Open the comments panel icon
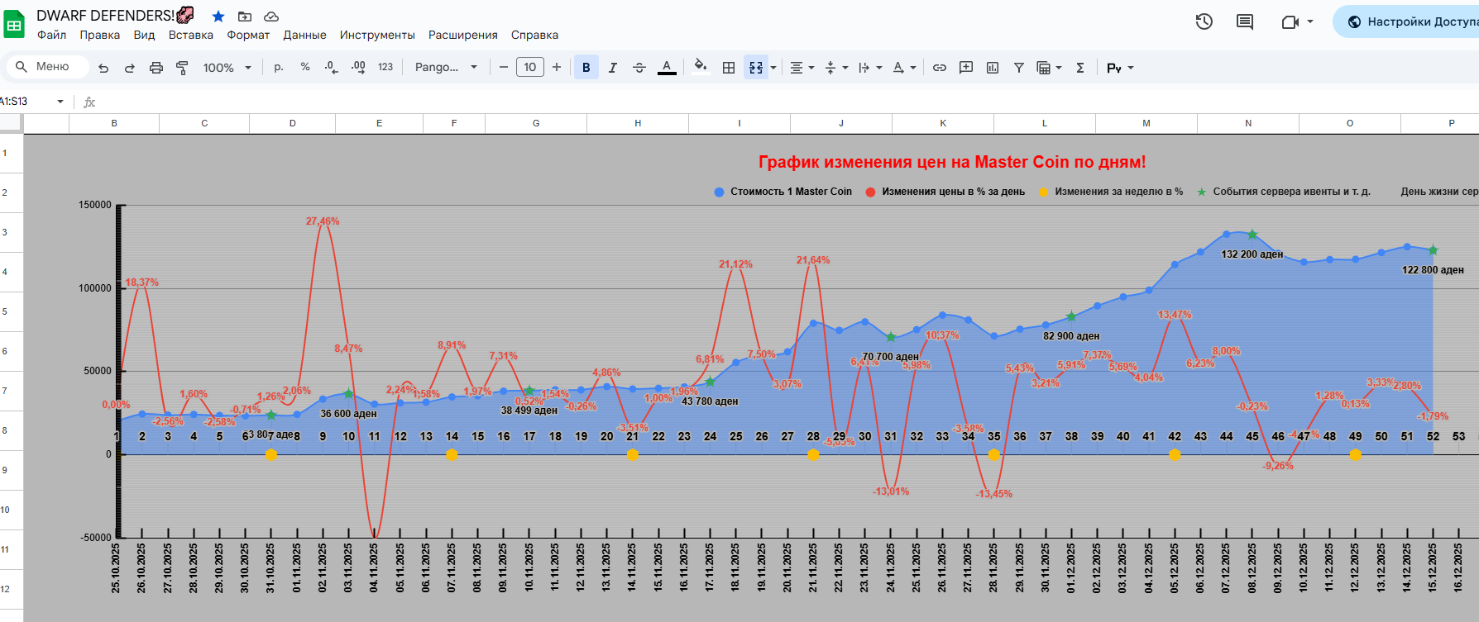The width and height of the screenshot is (1479, 622). coord(1245,21)
